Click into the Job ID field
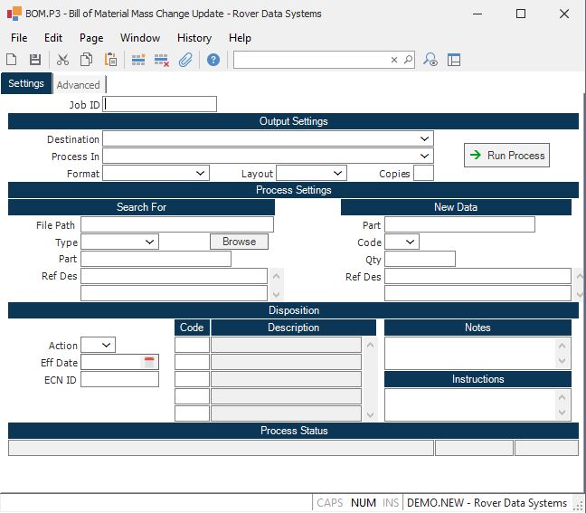Viewport: 586px width, 513px height. (161, 104)
